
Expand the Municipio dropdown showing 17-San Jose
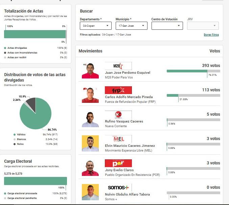pyautogui.click(x=131, y=26)
